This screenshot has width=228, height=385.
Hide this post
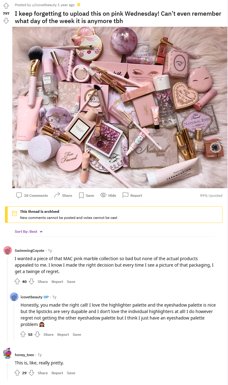tap(108, 195)
